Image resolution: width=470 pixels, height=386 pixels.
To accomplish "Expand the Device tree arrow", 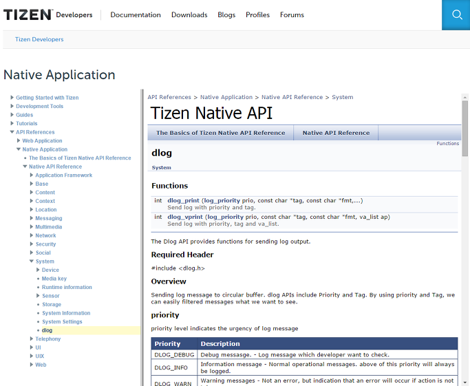I will [38, 270].
